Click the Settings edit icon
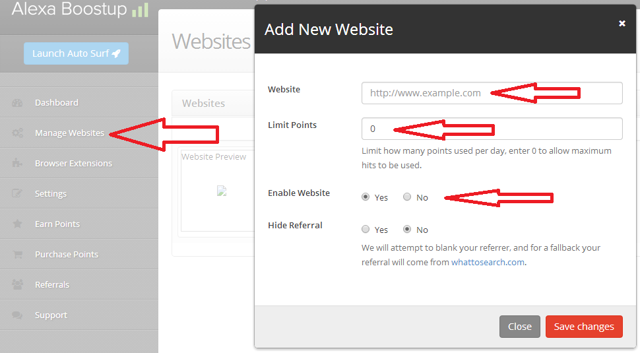The width and height of the screenshot is (640, 353). coord(17,193)
